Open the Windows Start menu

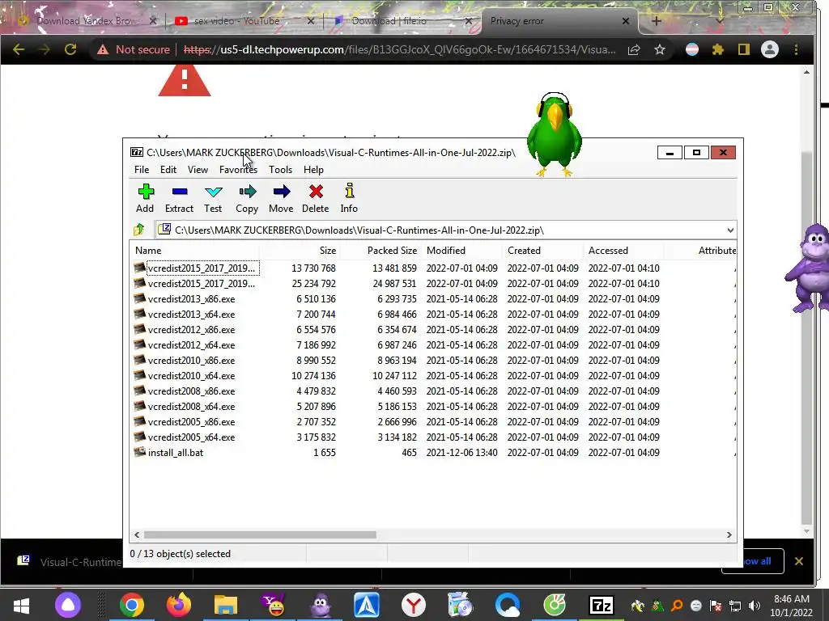pyautogui.click(x=21, y=605)
